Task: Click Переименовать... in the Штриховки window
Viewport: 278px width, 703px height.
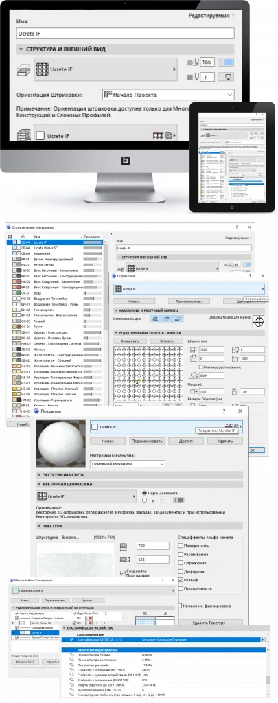Action: tap(189, 301)
